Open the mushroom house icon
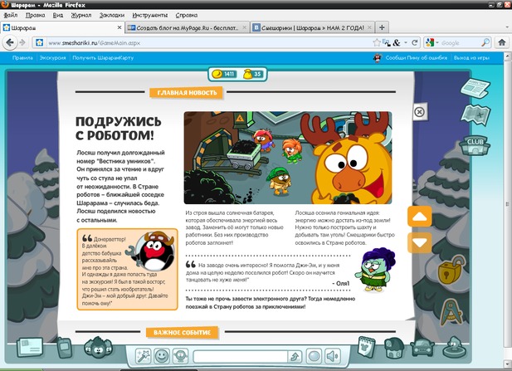 [394, 348]
